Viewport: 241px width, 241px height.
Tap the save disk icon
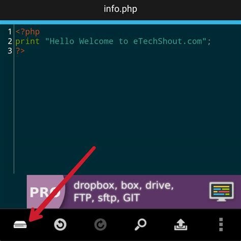[x=20, y=225]
